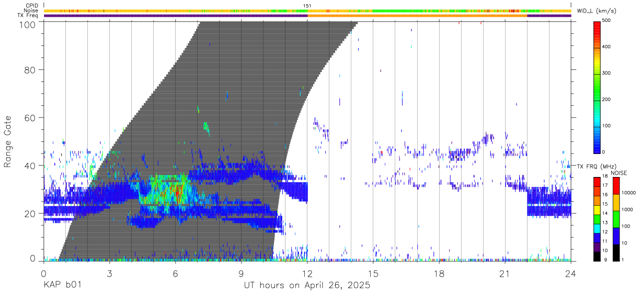
Task: Click the 400 tick on width colorbar
Action: 607,47
